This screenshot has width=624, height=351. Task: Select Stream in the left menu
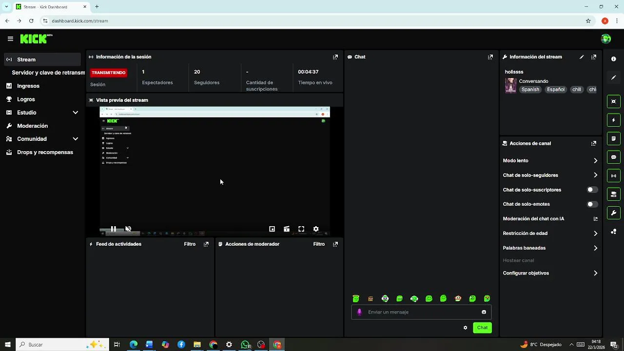pos(42,59)
